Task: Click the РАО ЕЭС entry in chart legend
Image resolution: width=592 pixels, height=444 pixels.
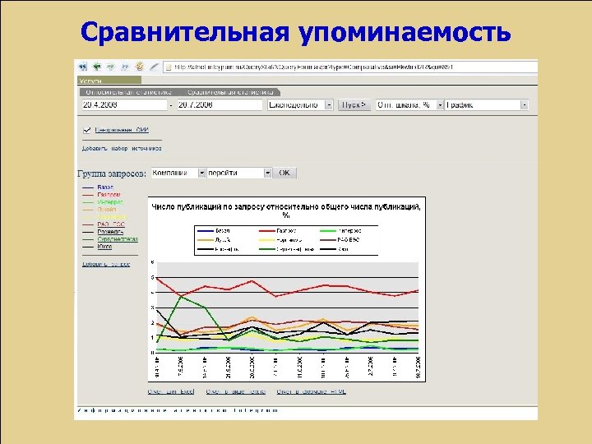Action: (x=340, y=240)
